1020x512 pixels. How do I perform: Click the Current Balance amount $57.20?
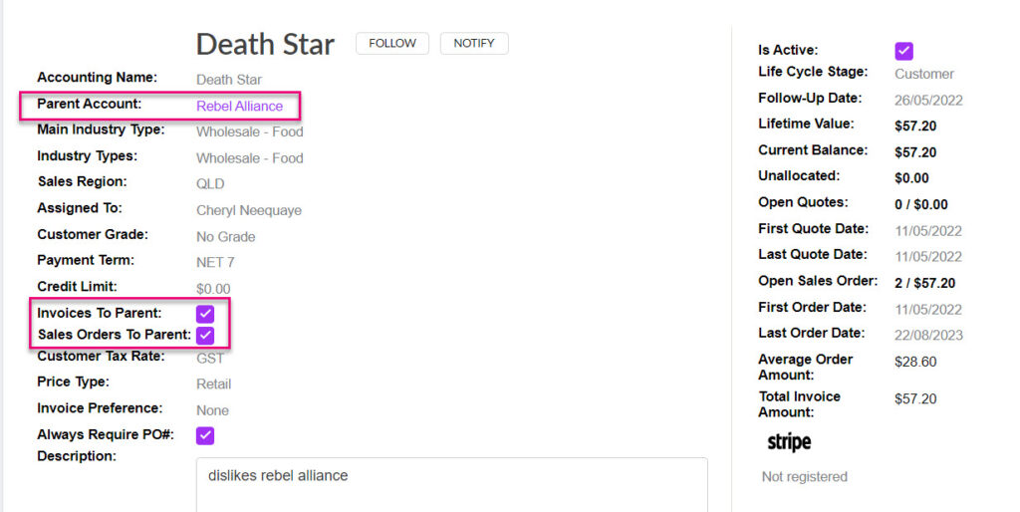[915, 152]
